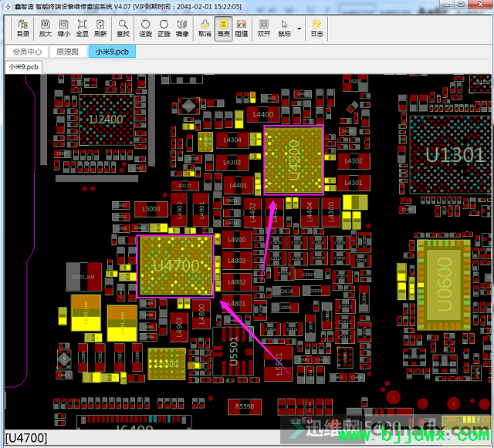
Task: Click the U5500 chip
Action: (x=167, y=364)
